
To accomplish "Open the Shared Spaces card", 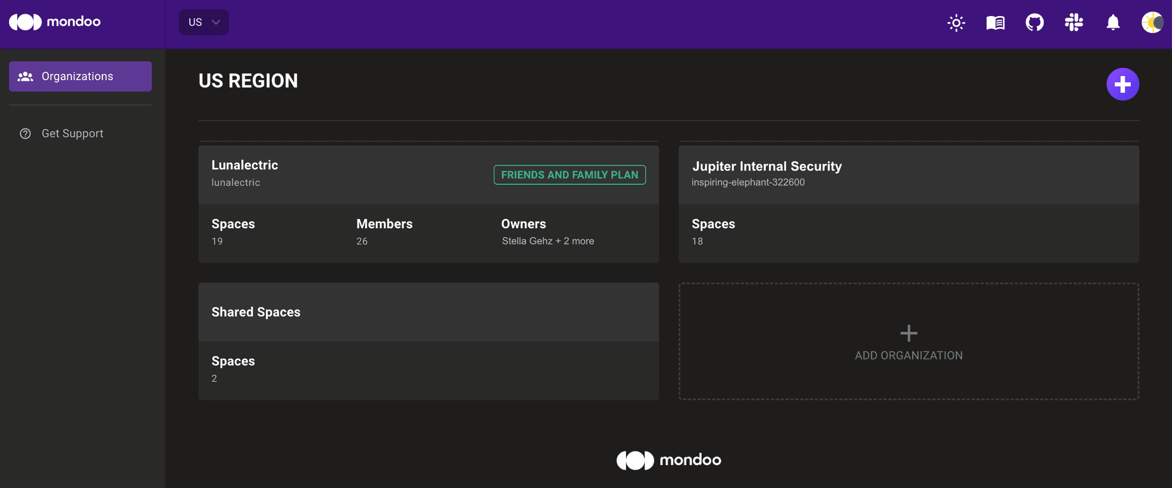I will [x=429, y=342].
